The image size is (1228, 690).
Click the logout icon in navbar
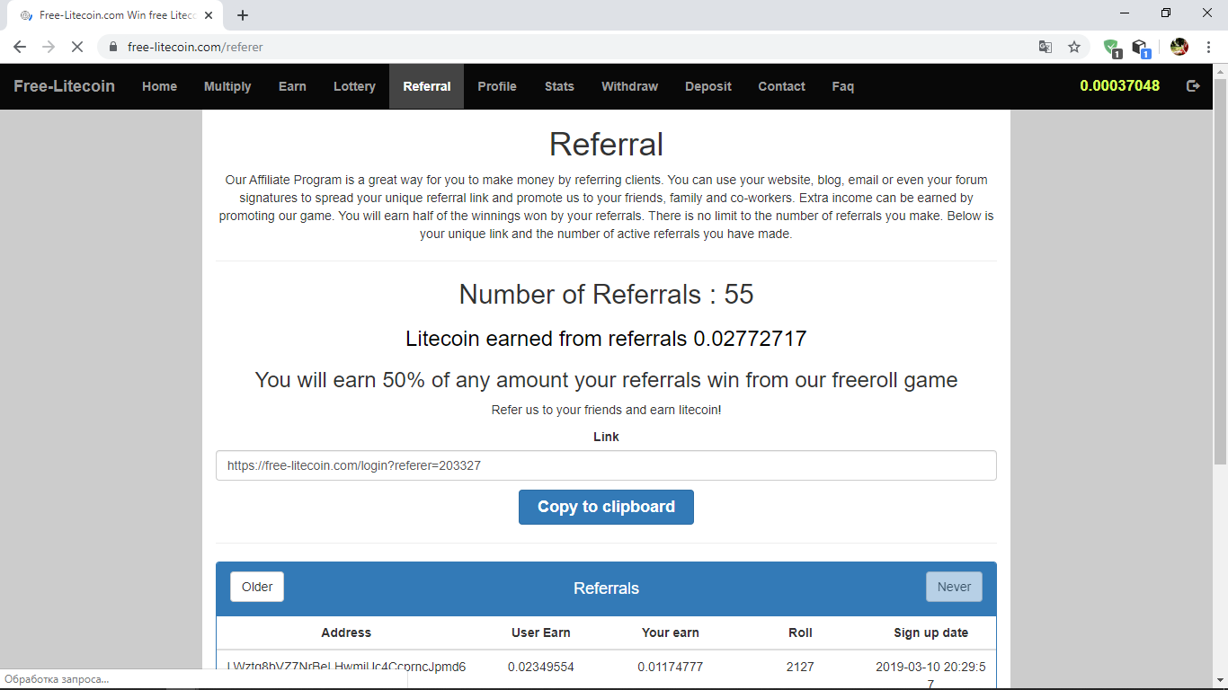[x=1193, y=86]
